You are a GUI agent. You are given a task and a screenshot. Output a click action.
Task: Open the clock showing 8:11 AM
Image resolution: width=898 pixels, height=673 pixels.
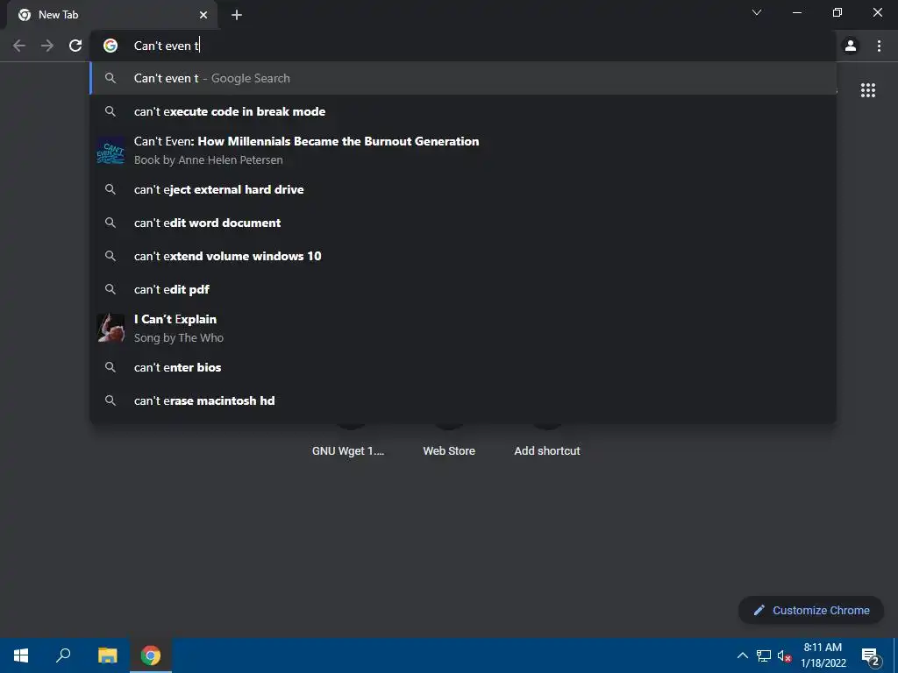tap(823, 655)
